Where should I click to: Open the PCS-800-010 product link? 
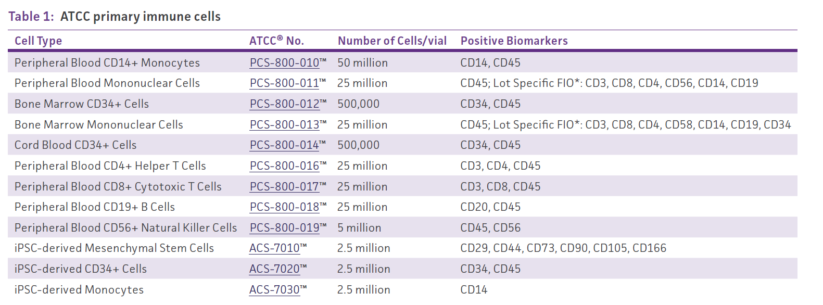tap(284, 63)
